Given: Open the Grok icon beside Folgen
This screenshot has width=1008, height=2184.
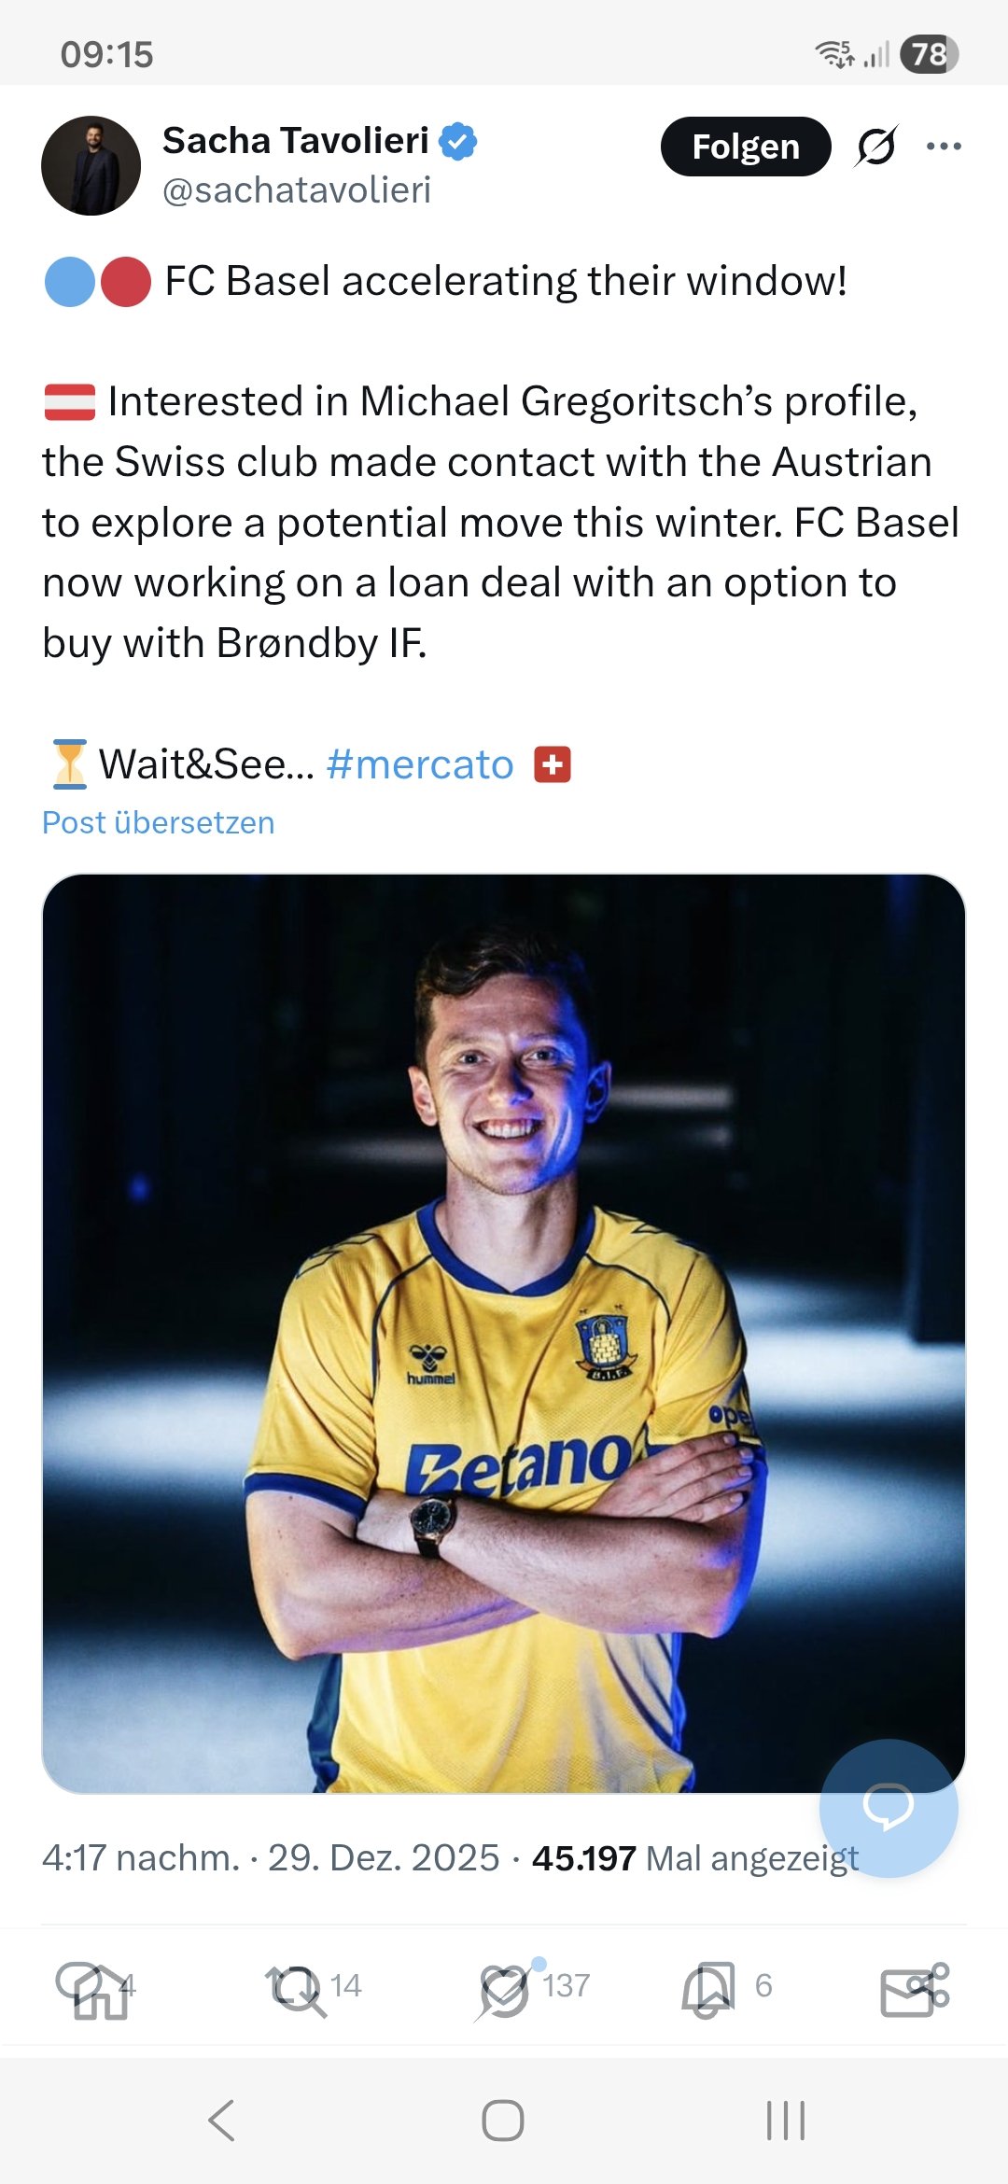Looking at the screenshot, I should coord(876,147).
